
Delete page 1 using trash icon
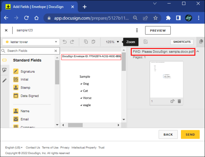pyautogui.click(x=179, y=101)
